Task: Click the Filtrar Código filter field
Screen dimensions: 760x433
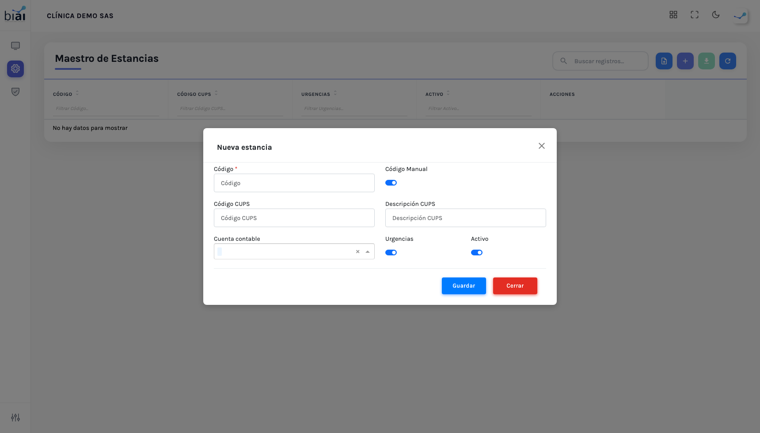Action: click(106, 109)
